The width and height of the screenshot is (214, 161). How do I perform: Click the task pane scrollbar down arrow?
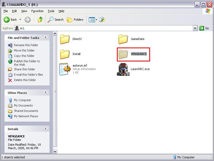click(x=55, y=152)
